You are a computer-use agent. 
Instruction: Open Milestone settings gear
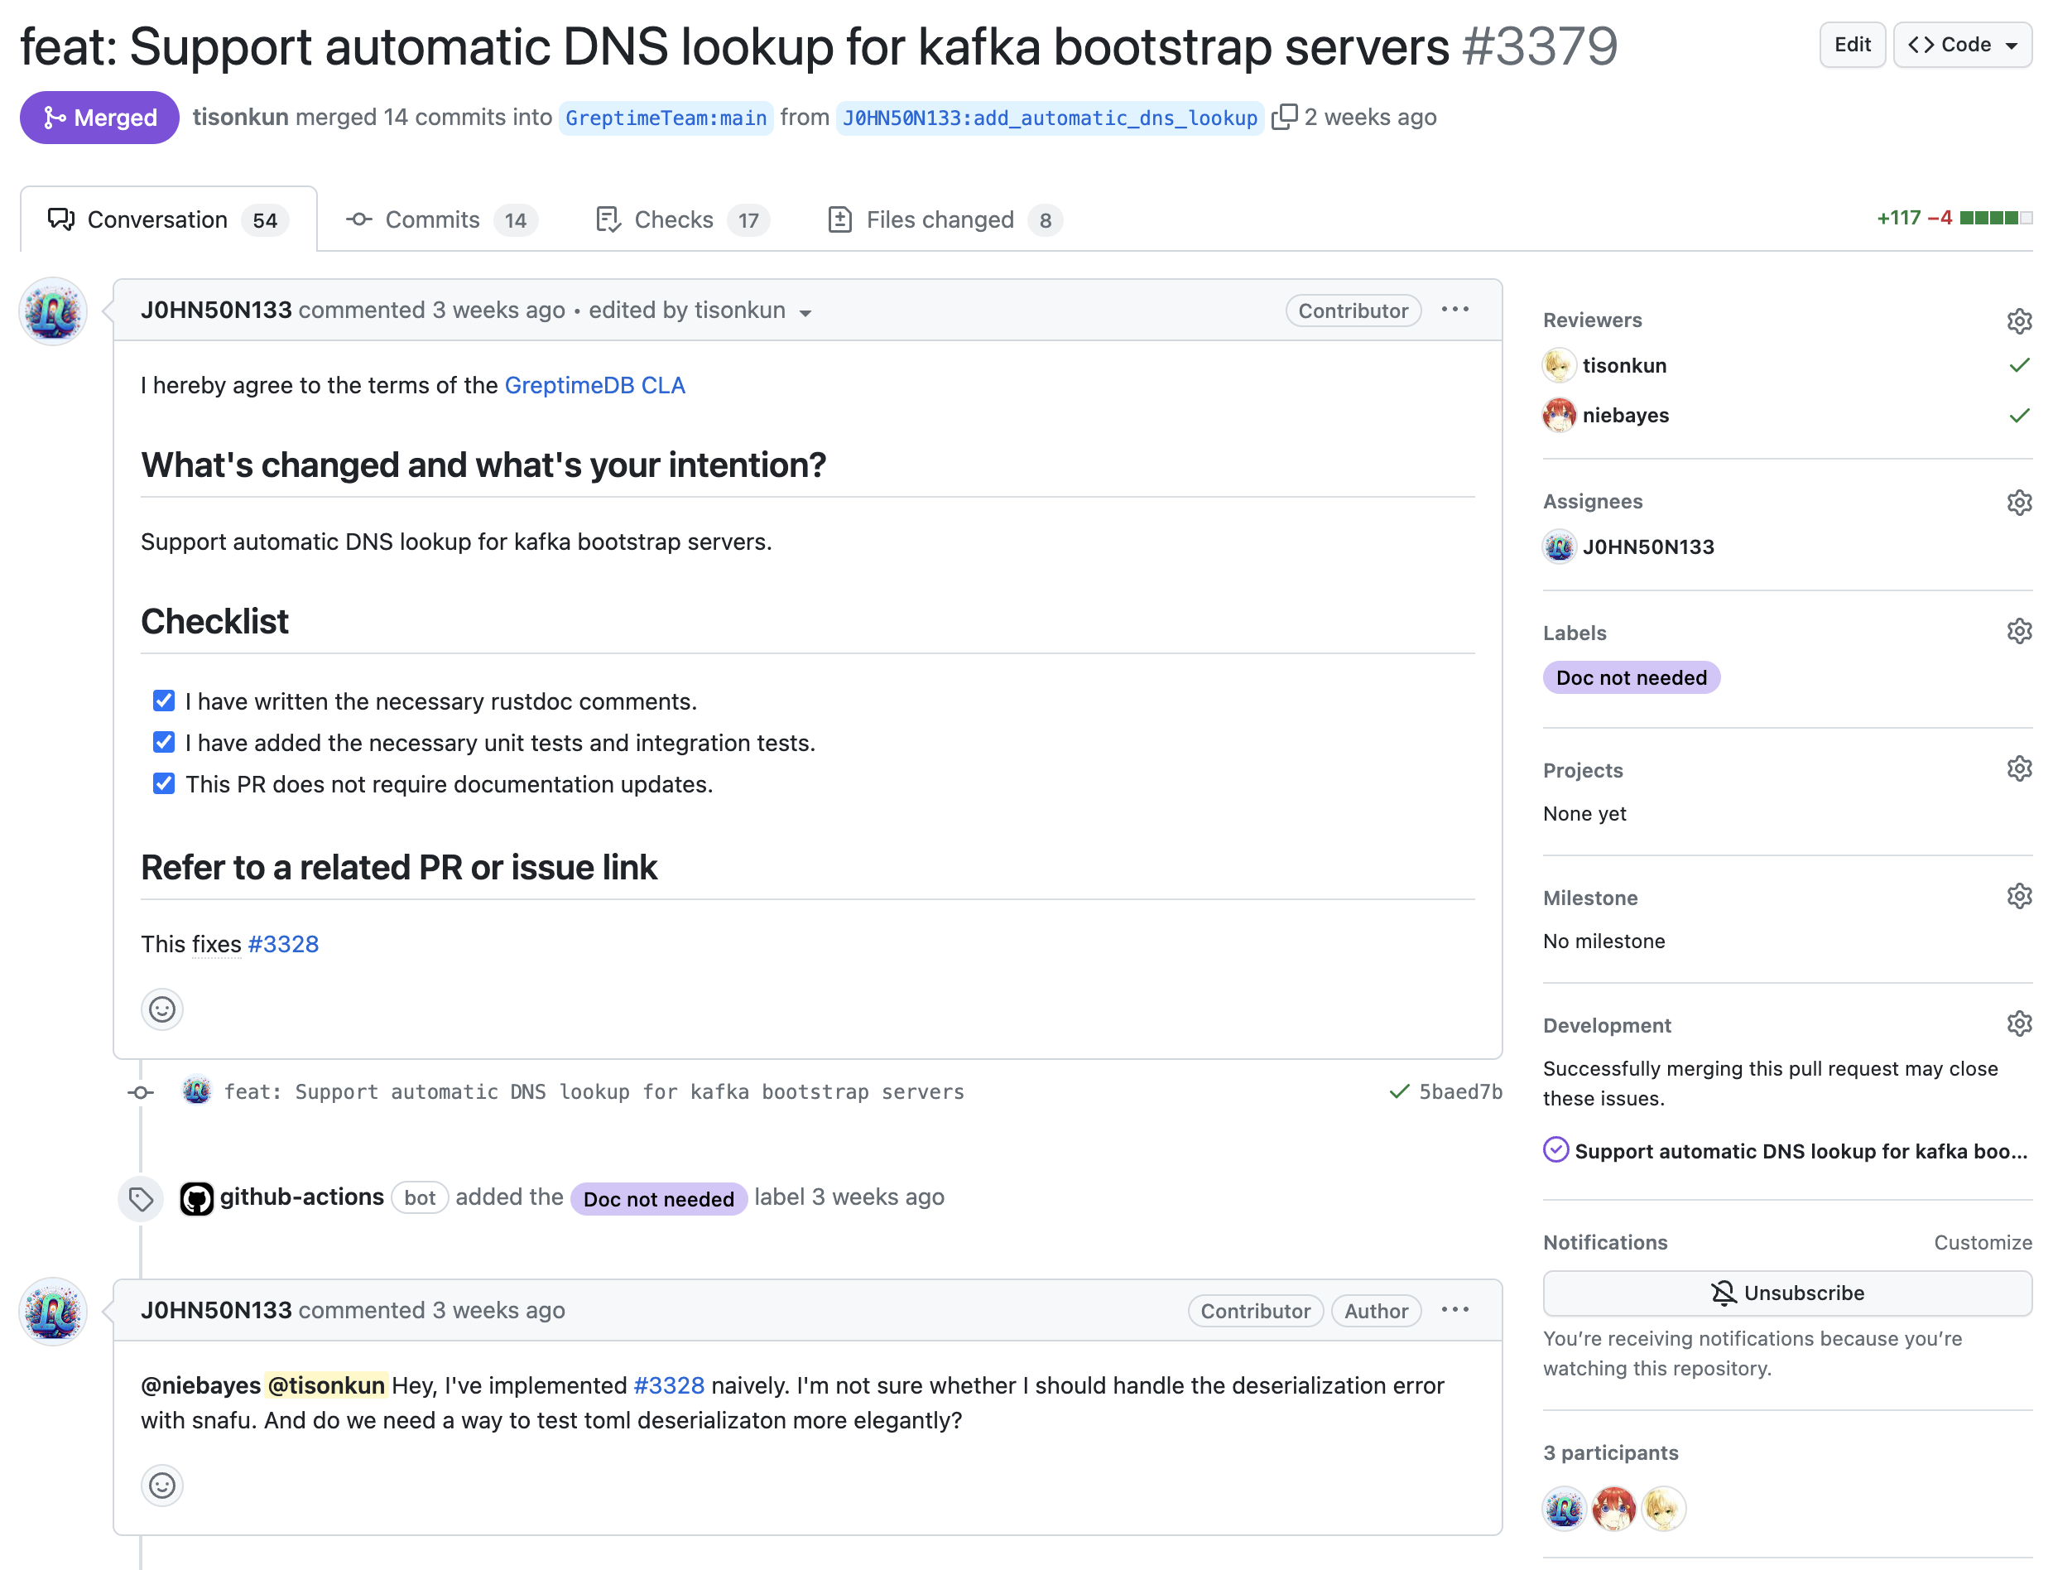coord(2018,896)
